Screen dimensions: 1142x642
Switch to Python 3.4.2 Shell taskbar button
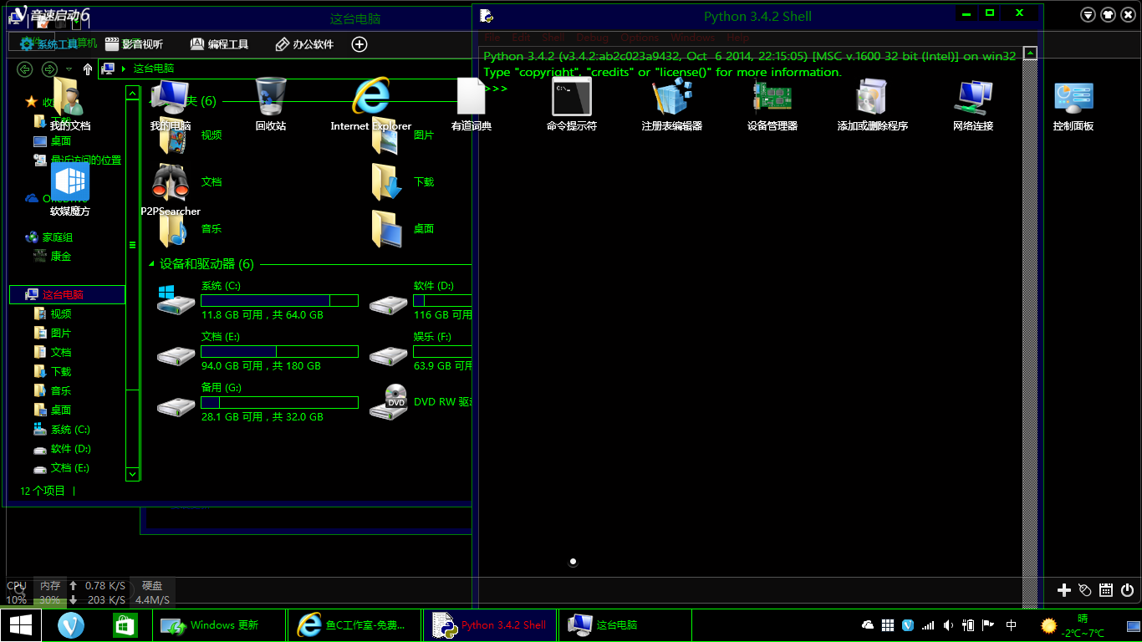[490, 624]
